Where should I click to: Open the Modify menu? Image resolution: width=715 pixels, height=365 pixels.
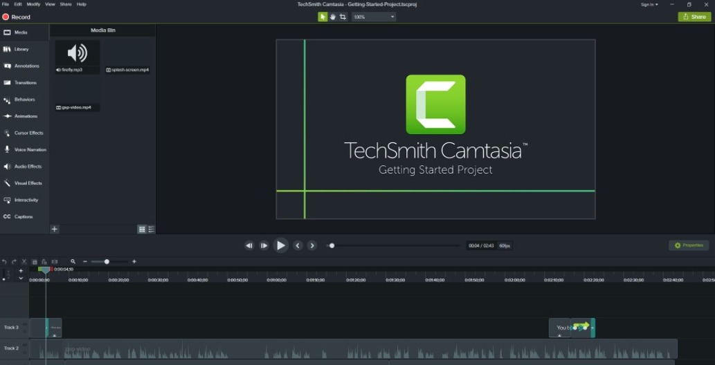33,4
